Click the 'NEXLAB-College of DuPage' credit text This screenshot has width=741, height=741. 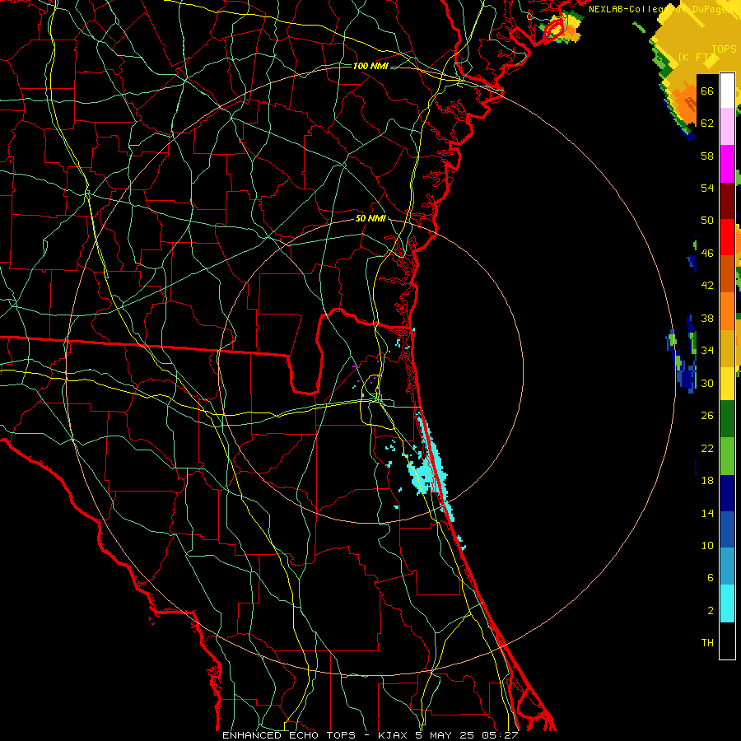659,9
